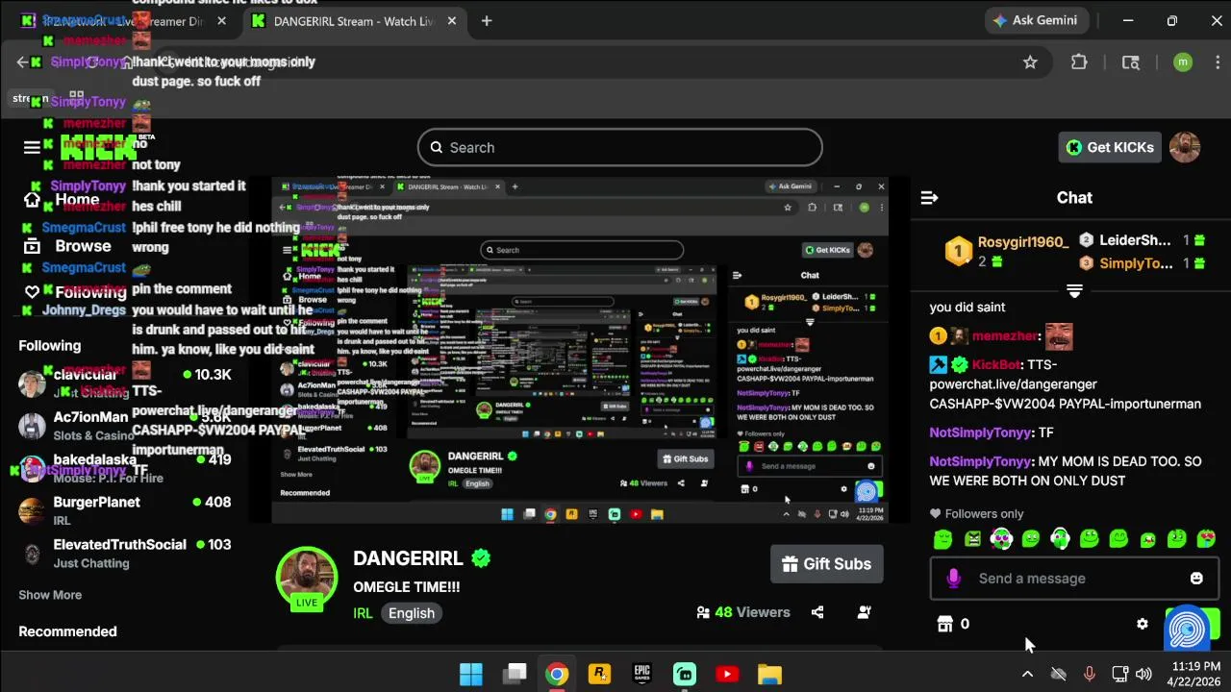Click Get KICKs button
This screenshot has width=1231, height=692.
coord(1110,147)
